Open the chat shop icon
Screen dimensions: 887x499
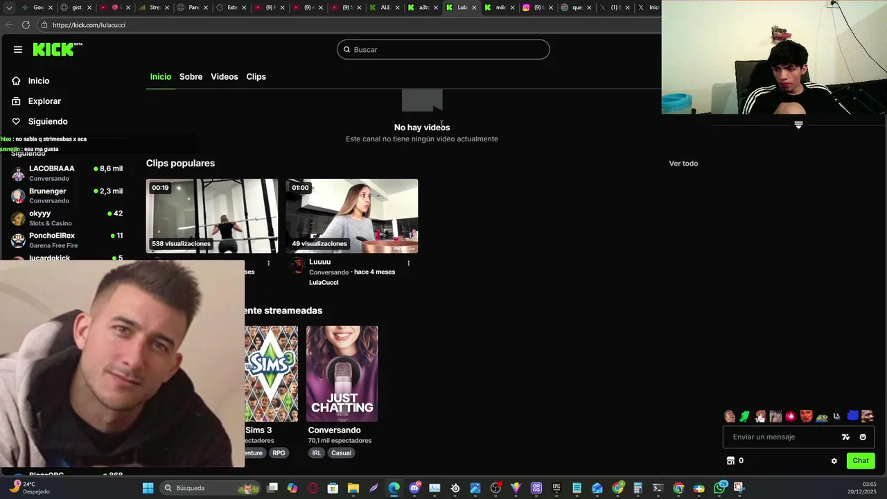(x=730, y=461)
